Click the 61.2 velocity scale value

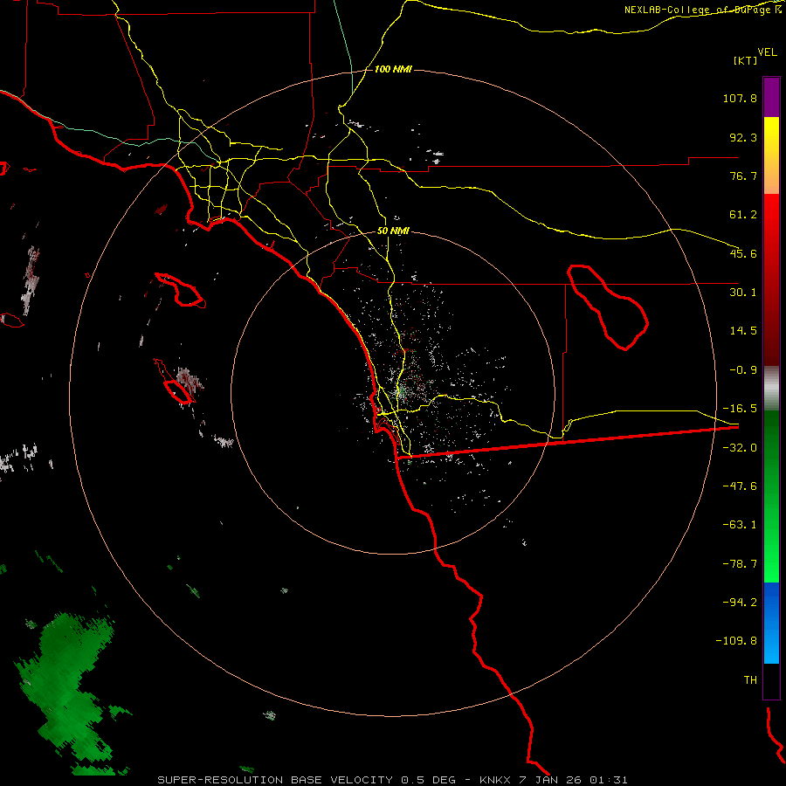point(743,215)
